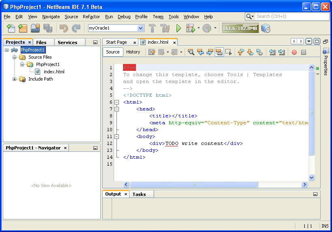Toggle the INS insert mode indicator

(x=325, y=226)
